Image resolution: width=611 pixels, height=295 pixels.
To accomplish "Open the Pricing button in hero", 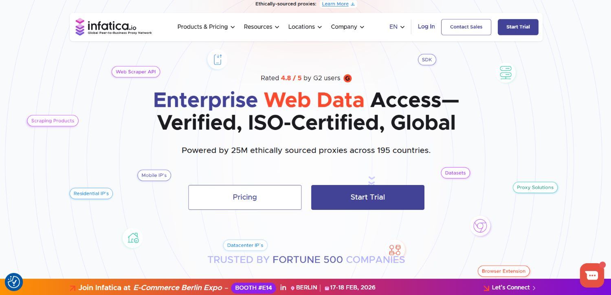I will (245, 197).
